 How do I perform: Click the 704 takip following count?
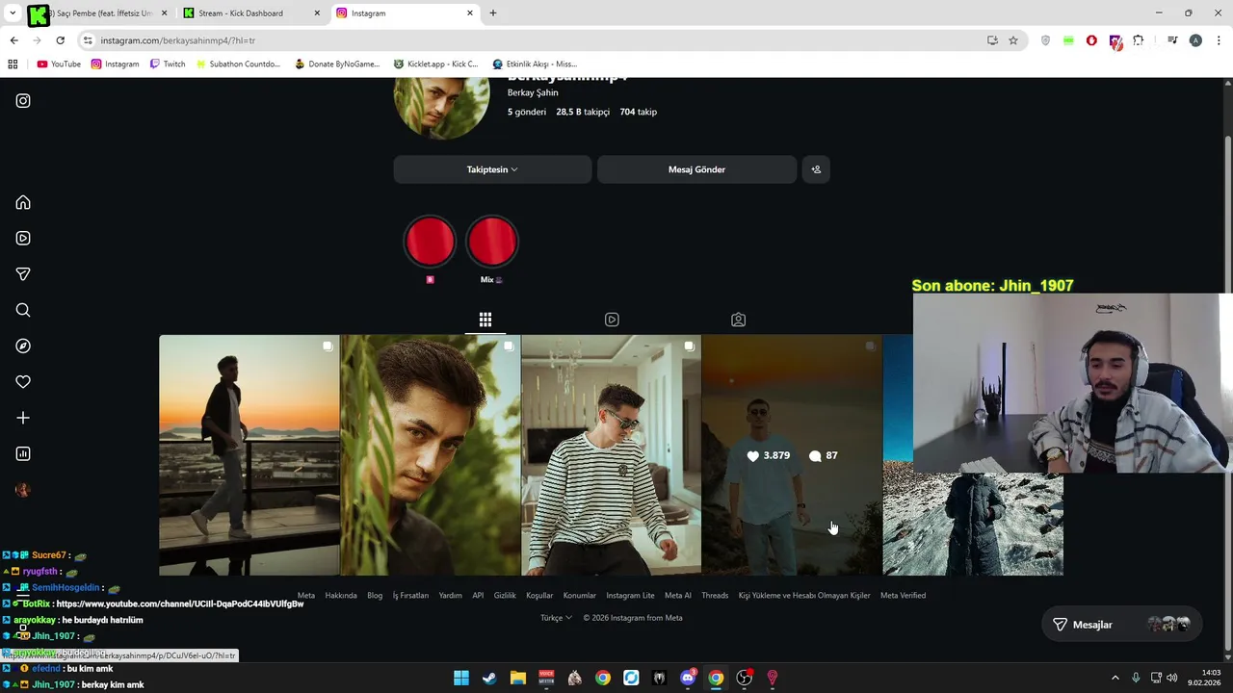pos(638,112)
